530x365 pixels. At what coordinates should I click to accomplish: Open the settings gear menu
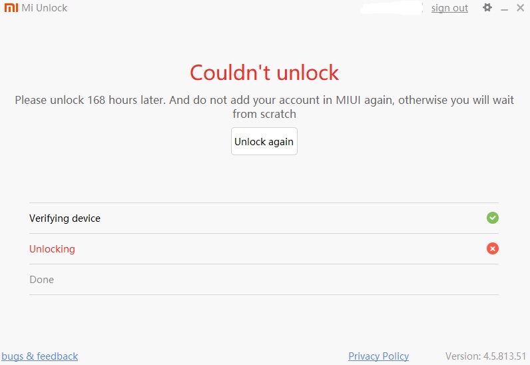coord(487,8)
